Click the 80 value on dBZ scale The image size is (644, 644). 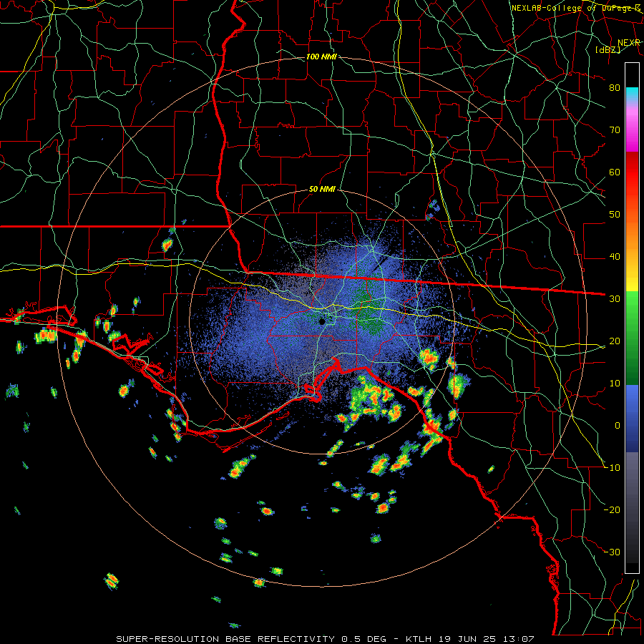point(615,88)
